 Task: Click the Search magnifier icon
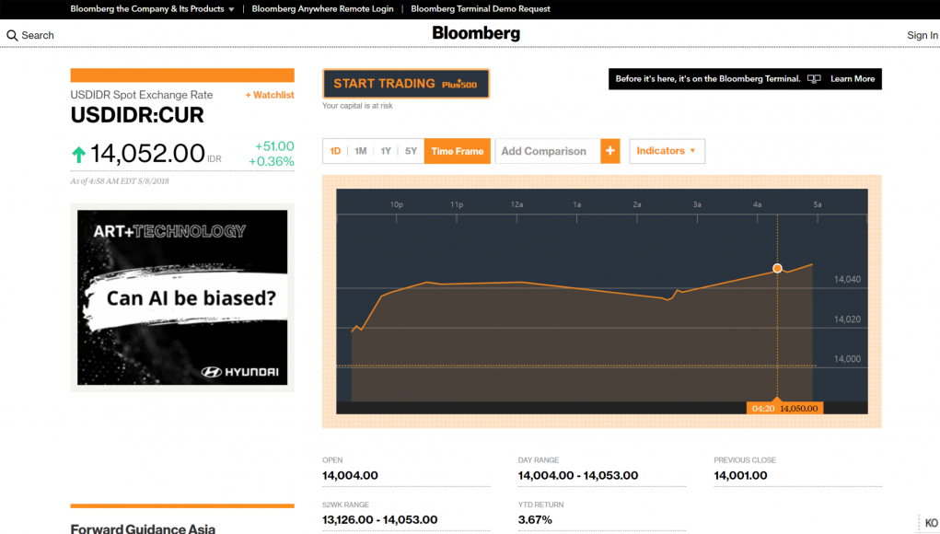pos(12,35)
